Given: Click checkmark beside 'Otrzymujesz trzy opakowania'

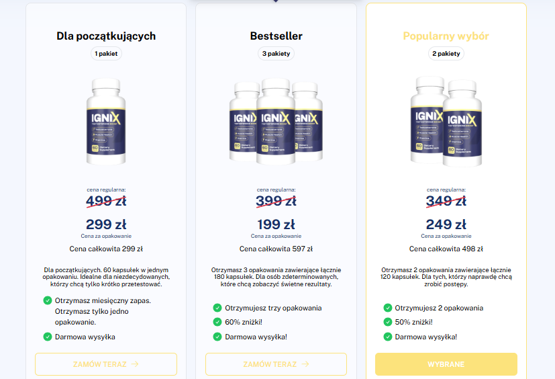Looking at the screenshot, I should pos(217,308).
